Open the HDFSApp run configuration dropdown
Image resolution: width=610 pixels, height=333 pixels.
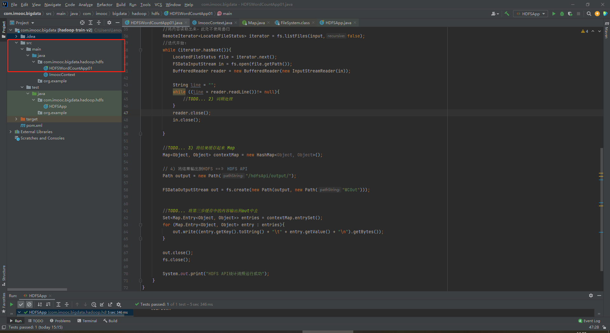click(x=531, y=14)
